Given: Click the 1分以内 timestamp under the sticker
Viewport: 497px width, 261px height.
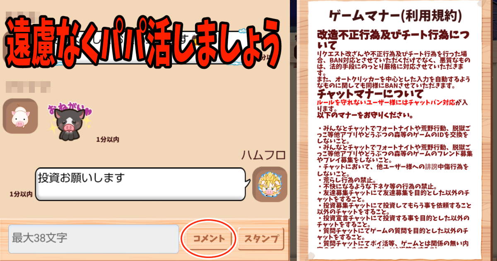Looking at the screenshot, I should coord(107,140).
